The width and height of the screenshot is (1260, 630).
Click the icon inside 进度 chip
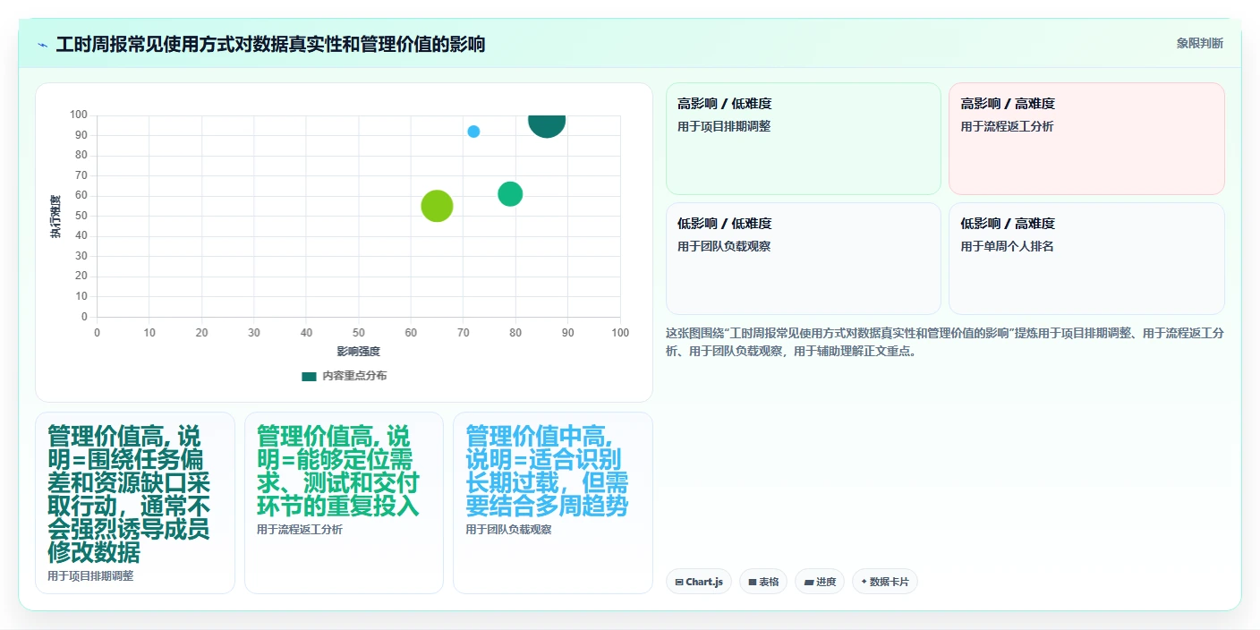[x=809, y=582]
